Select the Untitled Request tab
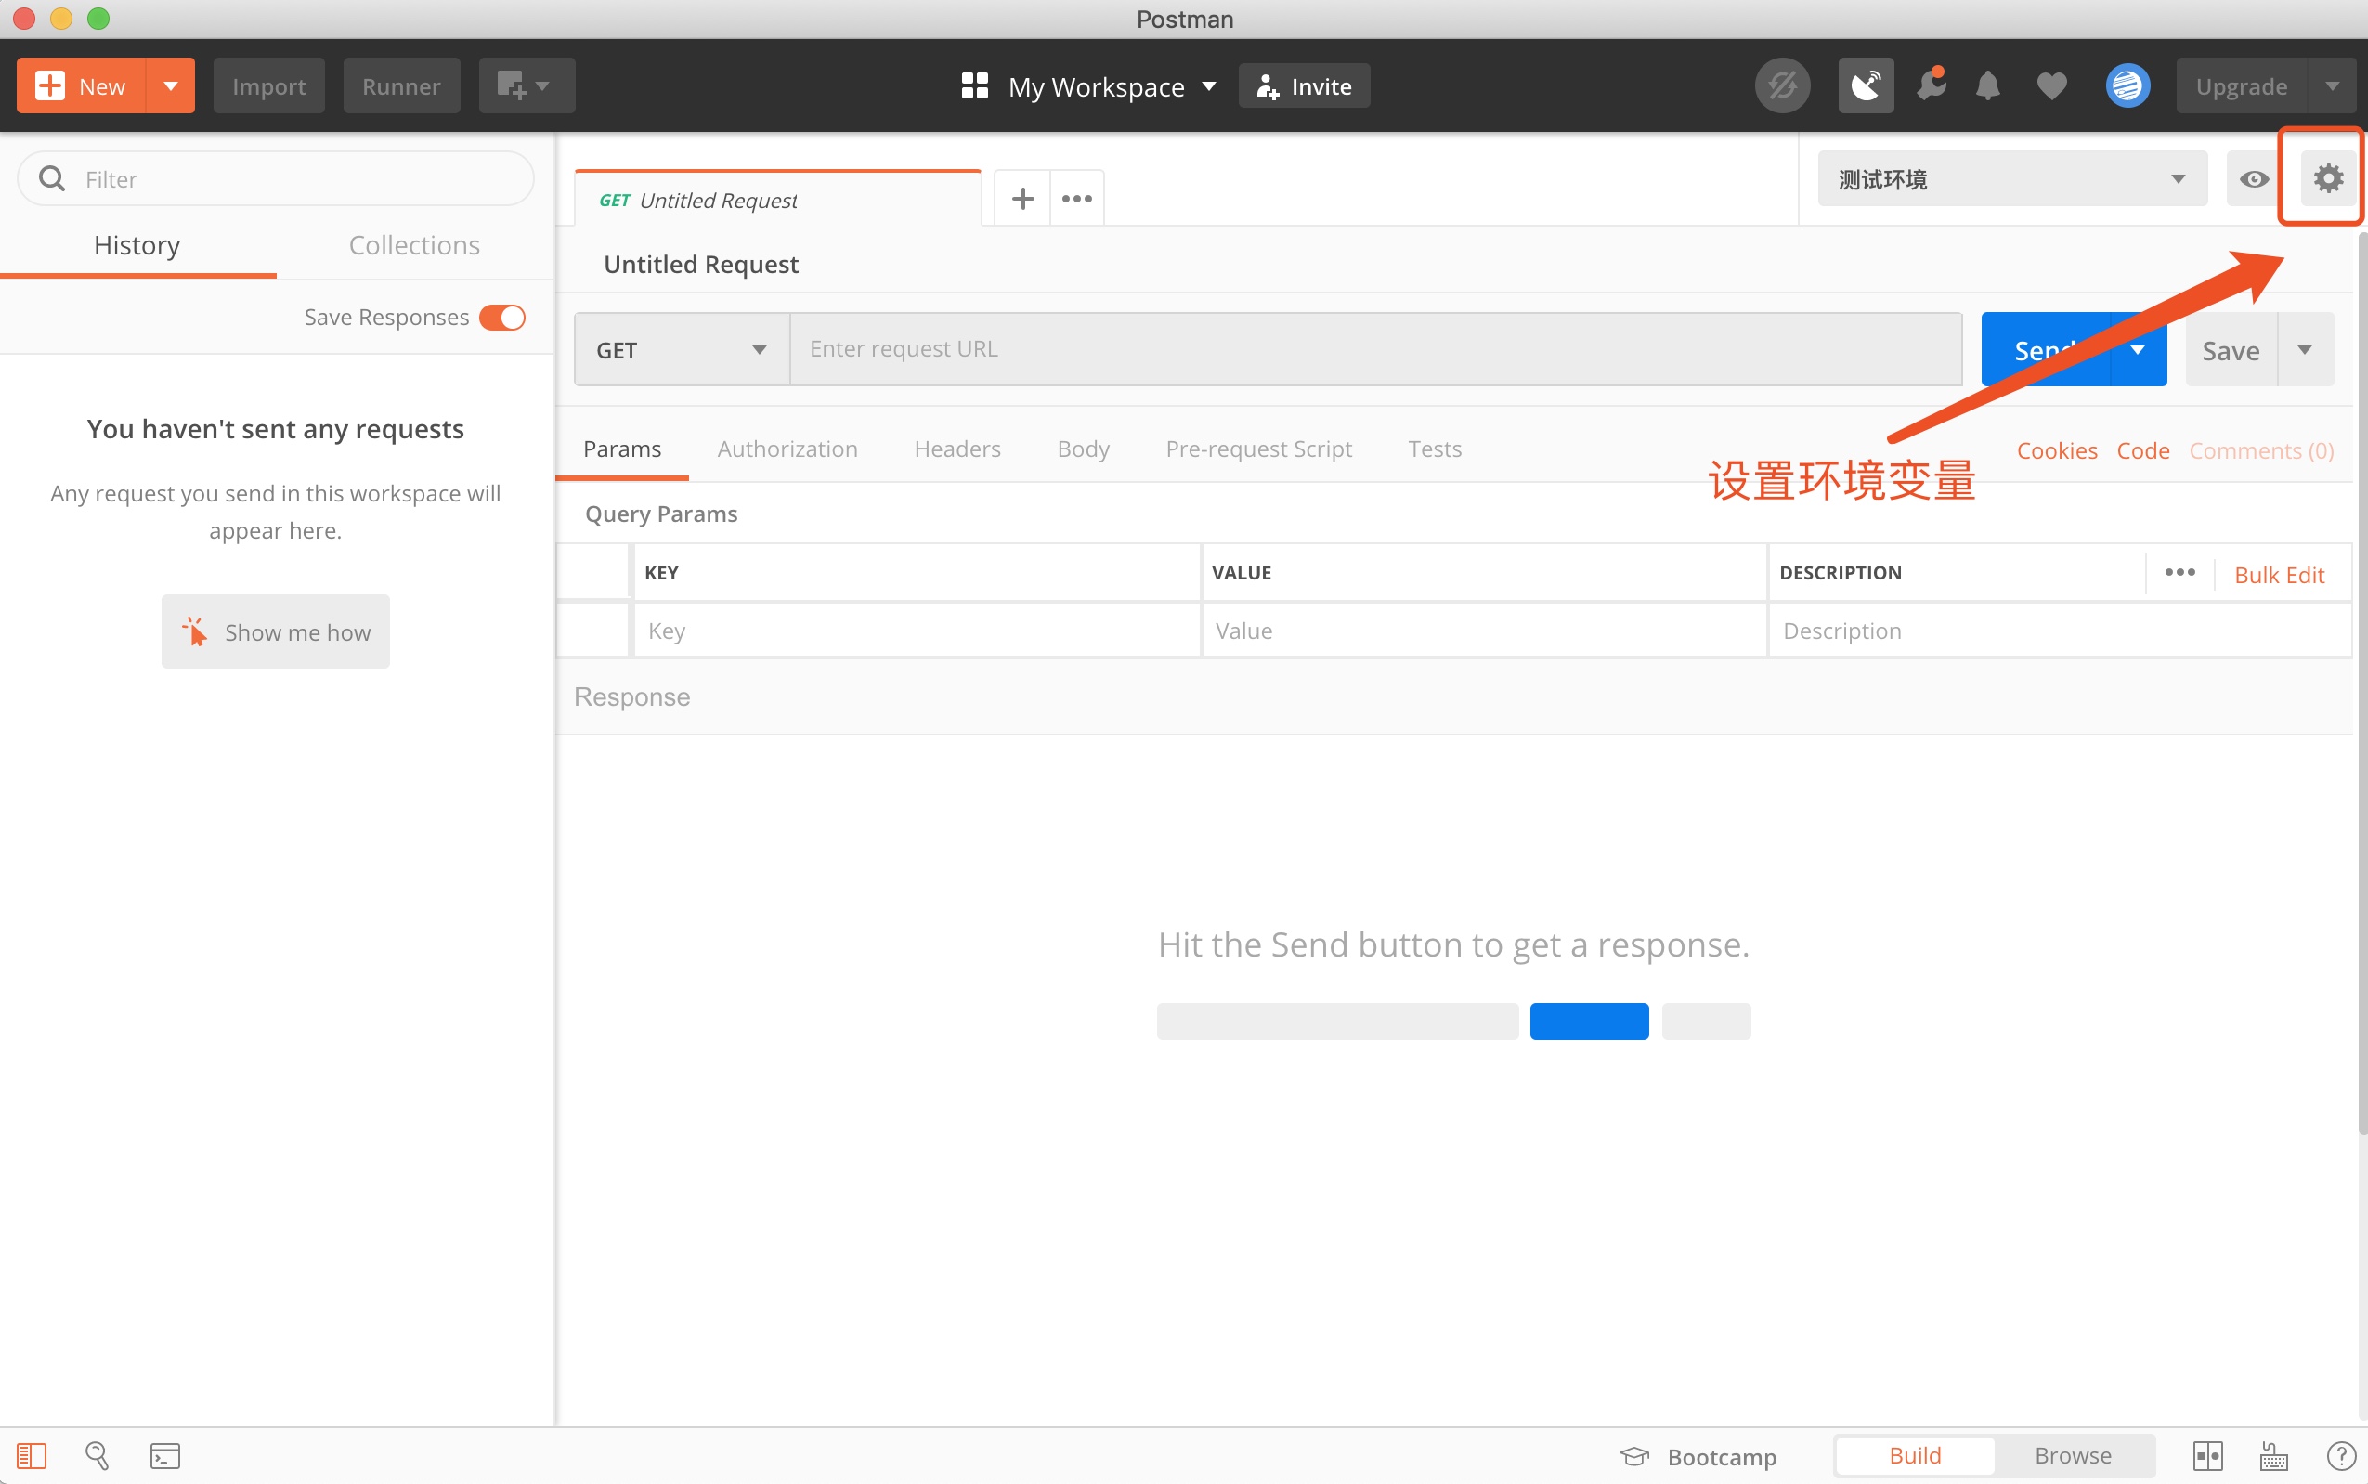Image resolution: width=2368 pixels, height=1484 pixels. pyautogui.click(x=777, y=200)
